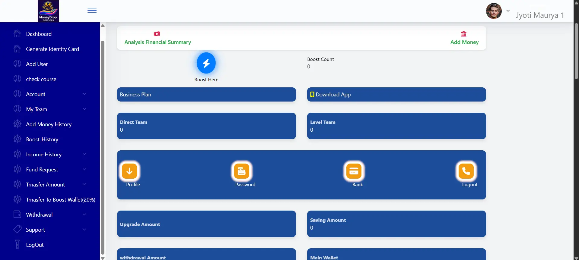Click the Jyoti Maurya 1 username
This screenshot has width=579, height=260.
540,15
